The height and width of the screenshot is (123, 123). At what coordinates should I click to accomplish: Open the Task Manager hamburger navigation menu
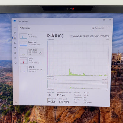15,27
